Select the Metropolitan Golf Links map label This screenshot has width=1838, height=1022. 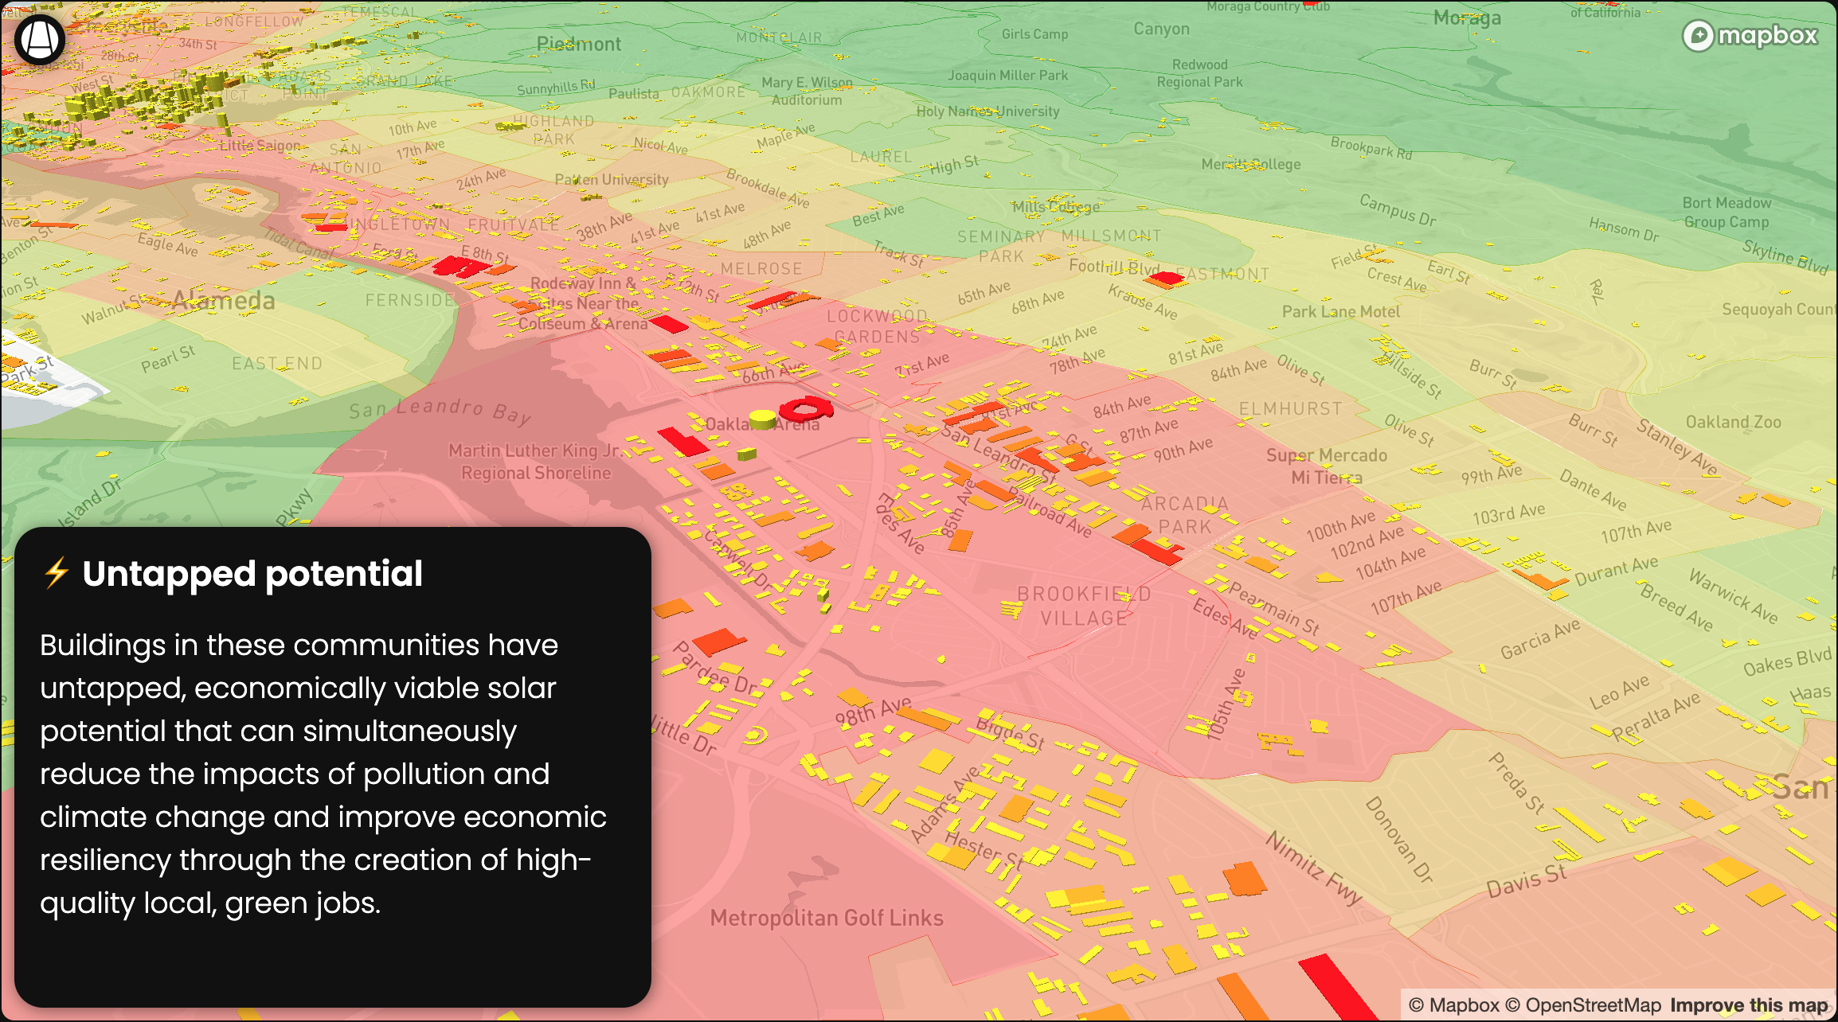point(827,918)
